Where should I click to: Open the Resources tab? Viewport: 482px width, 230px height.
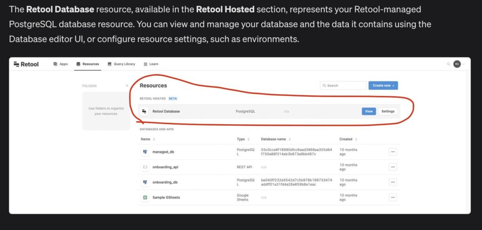[x=88, y=64]
